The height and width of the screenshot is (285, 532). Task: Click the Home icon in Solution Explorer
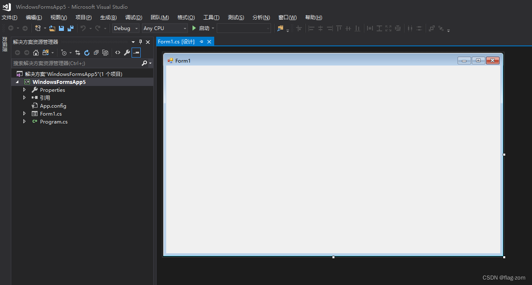pos(36,53)
